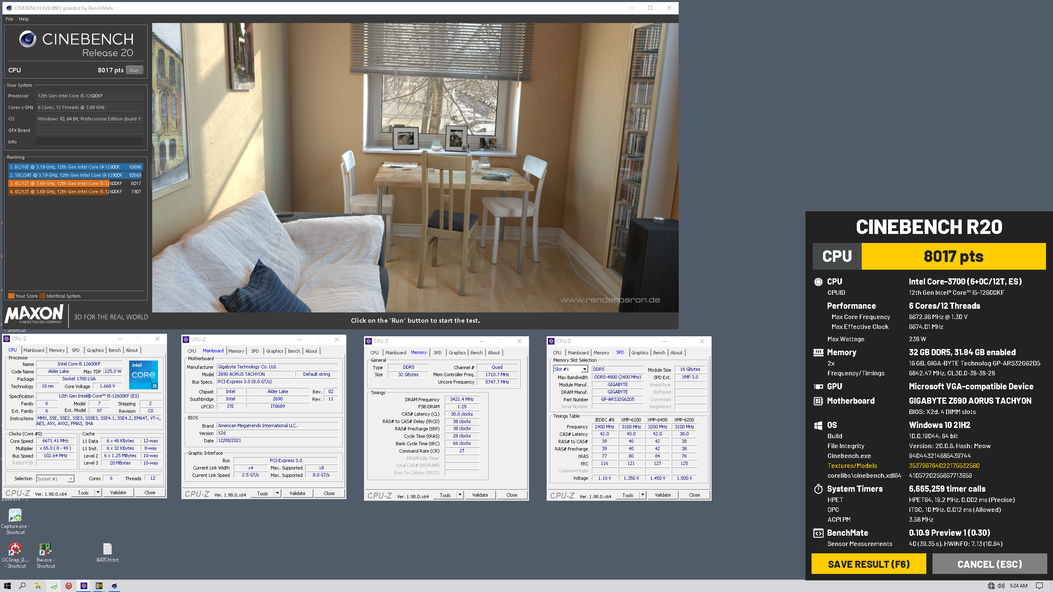
Task: Open Tools dropdown arrow in CPU-Z Memory window
Action: click(x=460, y=495)
